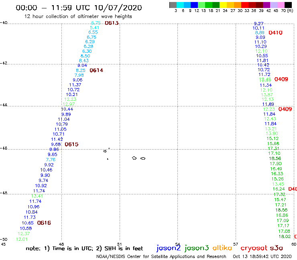Click the time marker '0613'
The height and width of the screenshot is (260, 297).
[x=112, y=23]
